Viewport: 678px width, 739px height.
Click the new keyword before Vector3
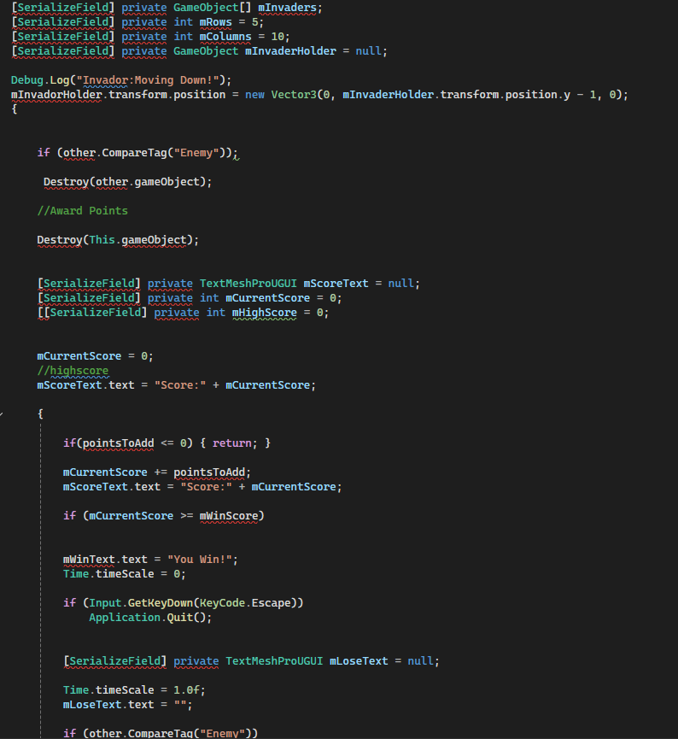point(254,95)
